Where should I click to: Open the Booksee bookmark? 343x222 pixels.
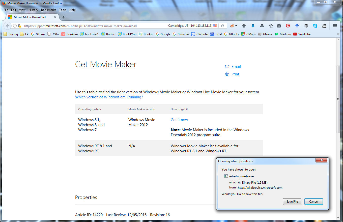(70, 34)
